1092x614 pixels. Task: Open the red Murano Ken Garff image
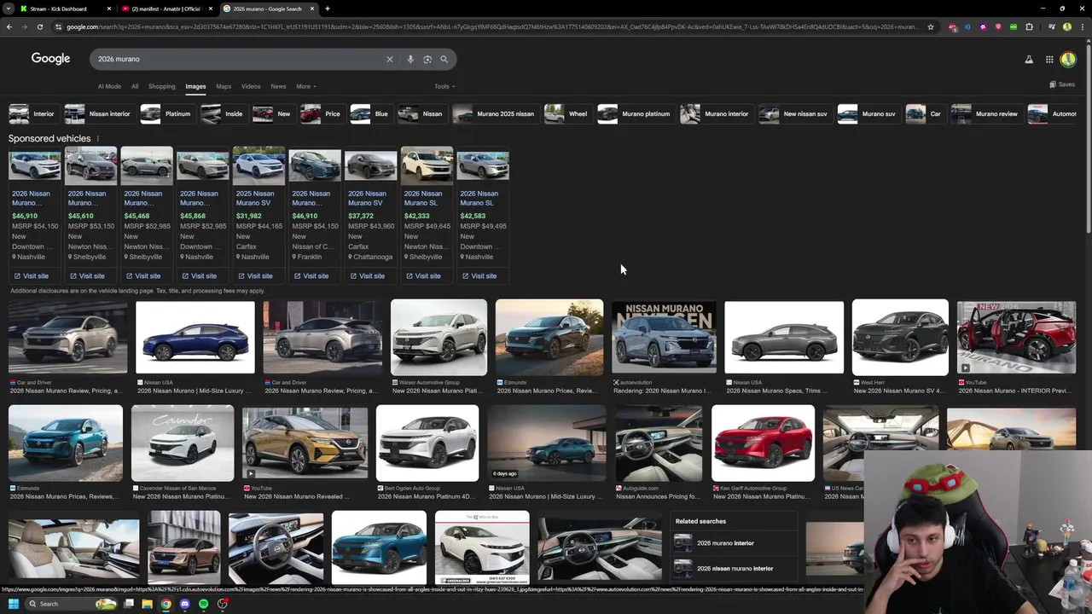click(763, 443)
